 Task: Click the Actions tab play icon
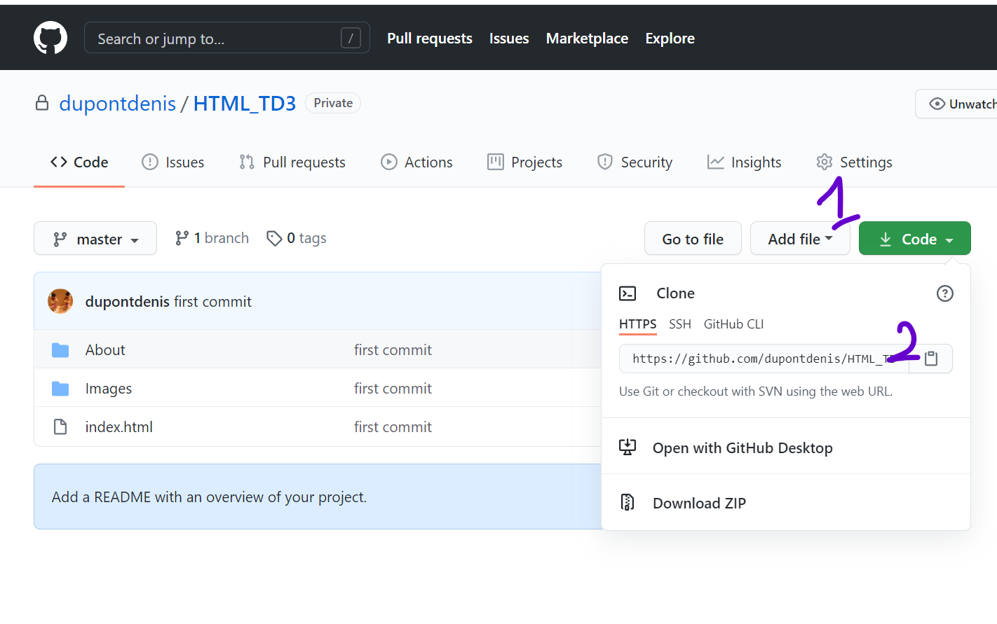[389, 162]
